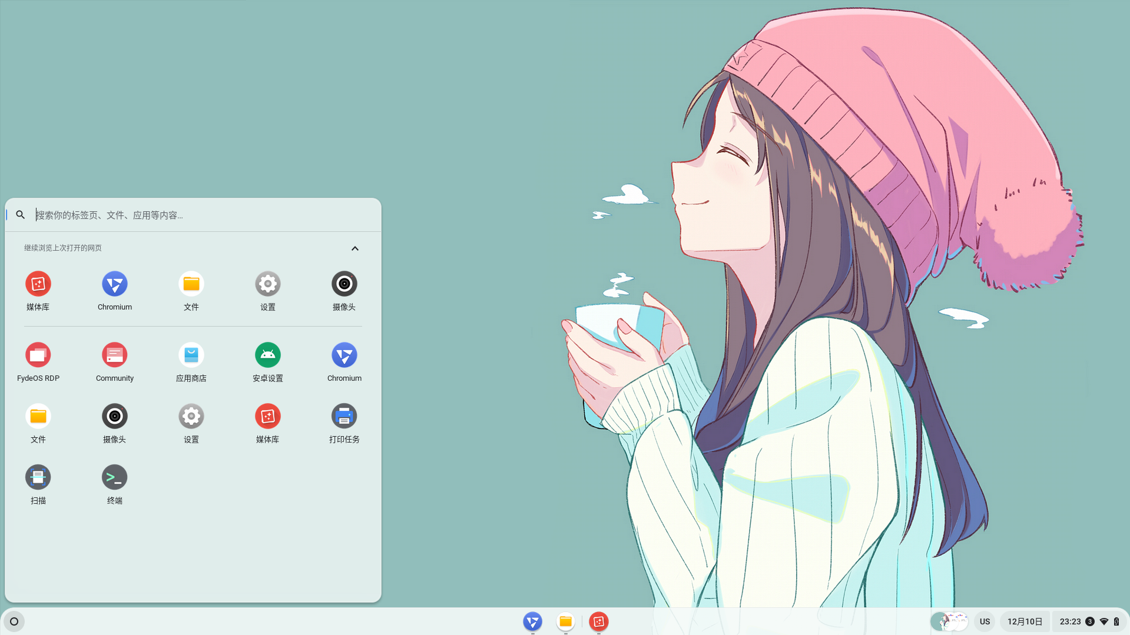This screenshot has height=635, width=1130.
Task: Collapse the continue browsing section chevron
Action: pyautogui.click(x=354, y=248)
